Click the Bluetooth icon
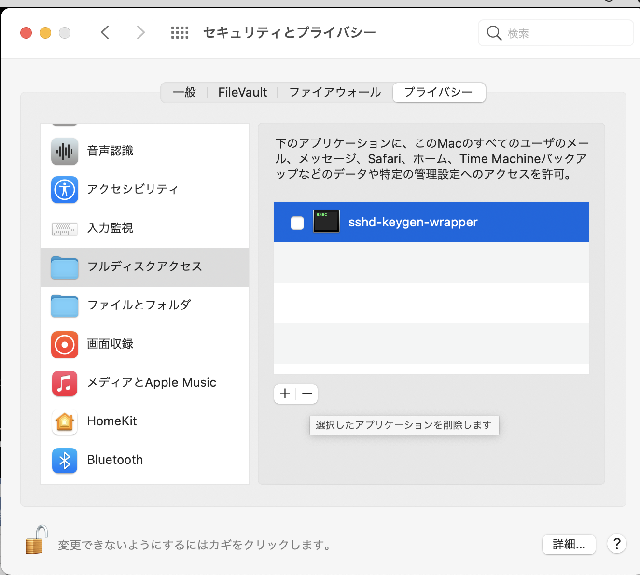The image size is (640, 575). pyautogui.click(x=65, y=460)
